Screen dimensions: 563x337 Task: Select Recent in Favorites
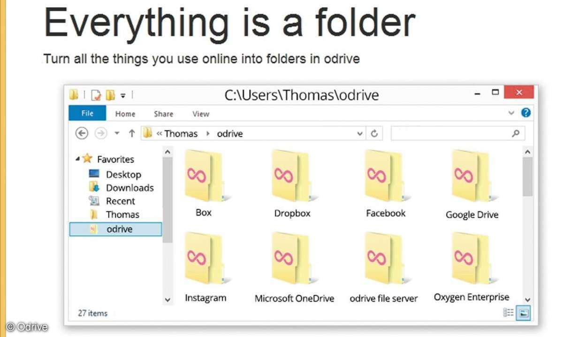(121, 201)
